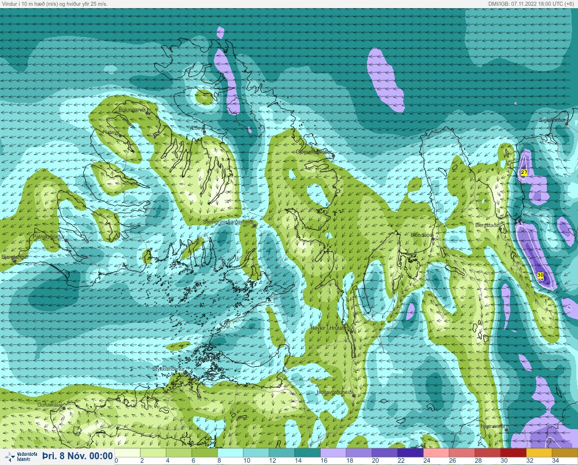
Task: Pick the 14–16 m/s dark teal swatch
Action: click(x=308, y=453)
